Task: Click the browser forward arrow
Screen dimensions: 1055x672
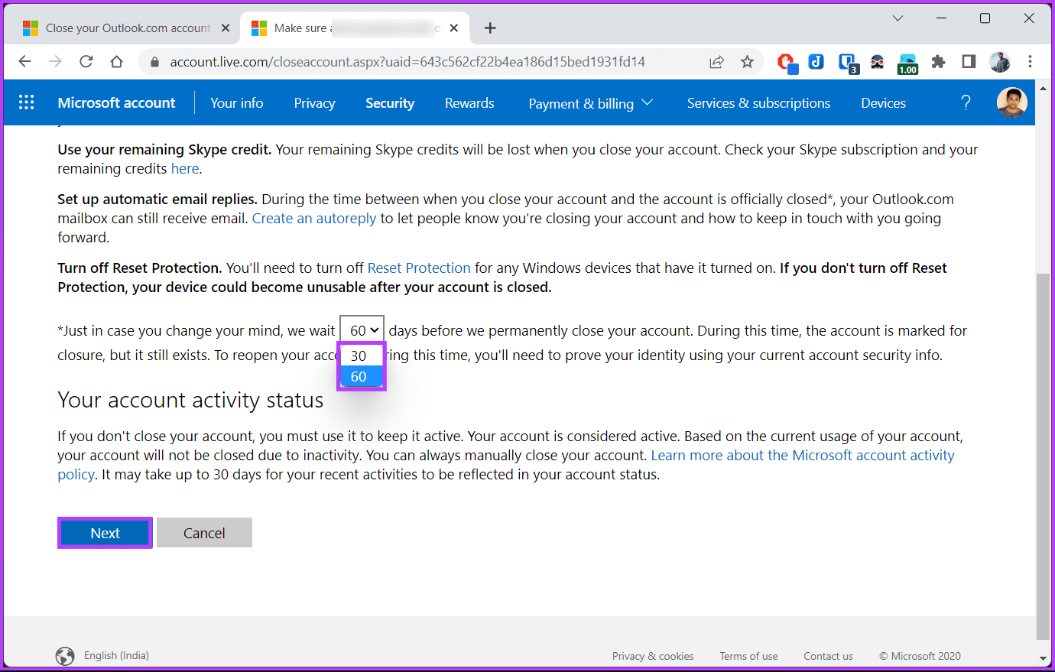Action: [x=56, y=61]
